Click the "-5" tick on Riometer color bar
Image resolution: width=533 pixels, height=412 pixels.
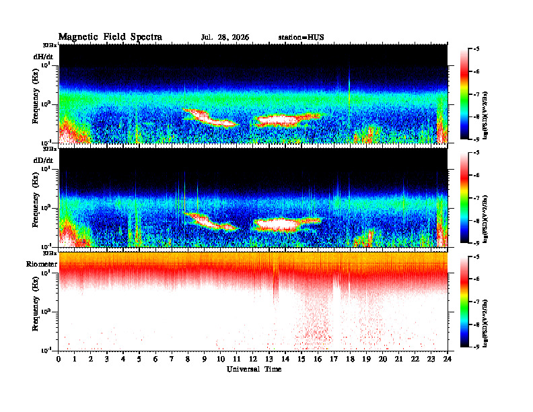pyautogui.click(x=476, y=256)
